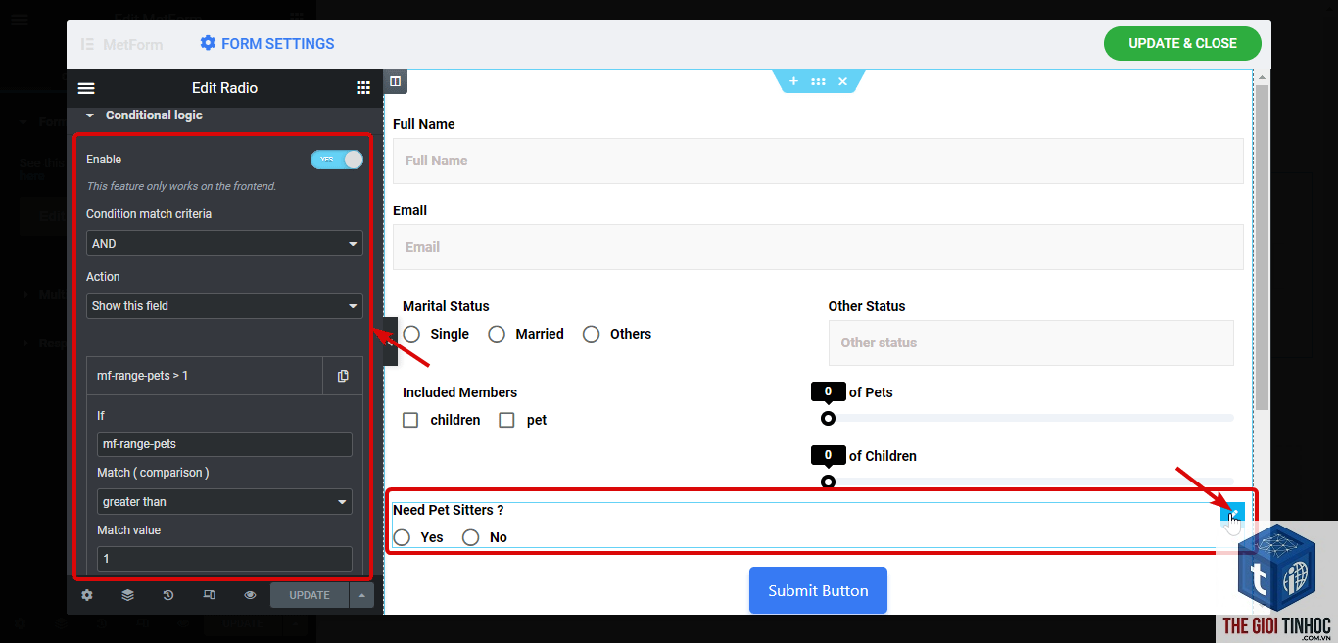Click the MetForm Elementor logo
The image size is (1338, 643).
(x=87, y=44)
